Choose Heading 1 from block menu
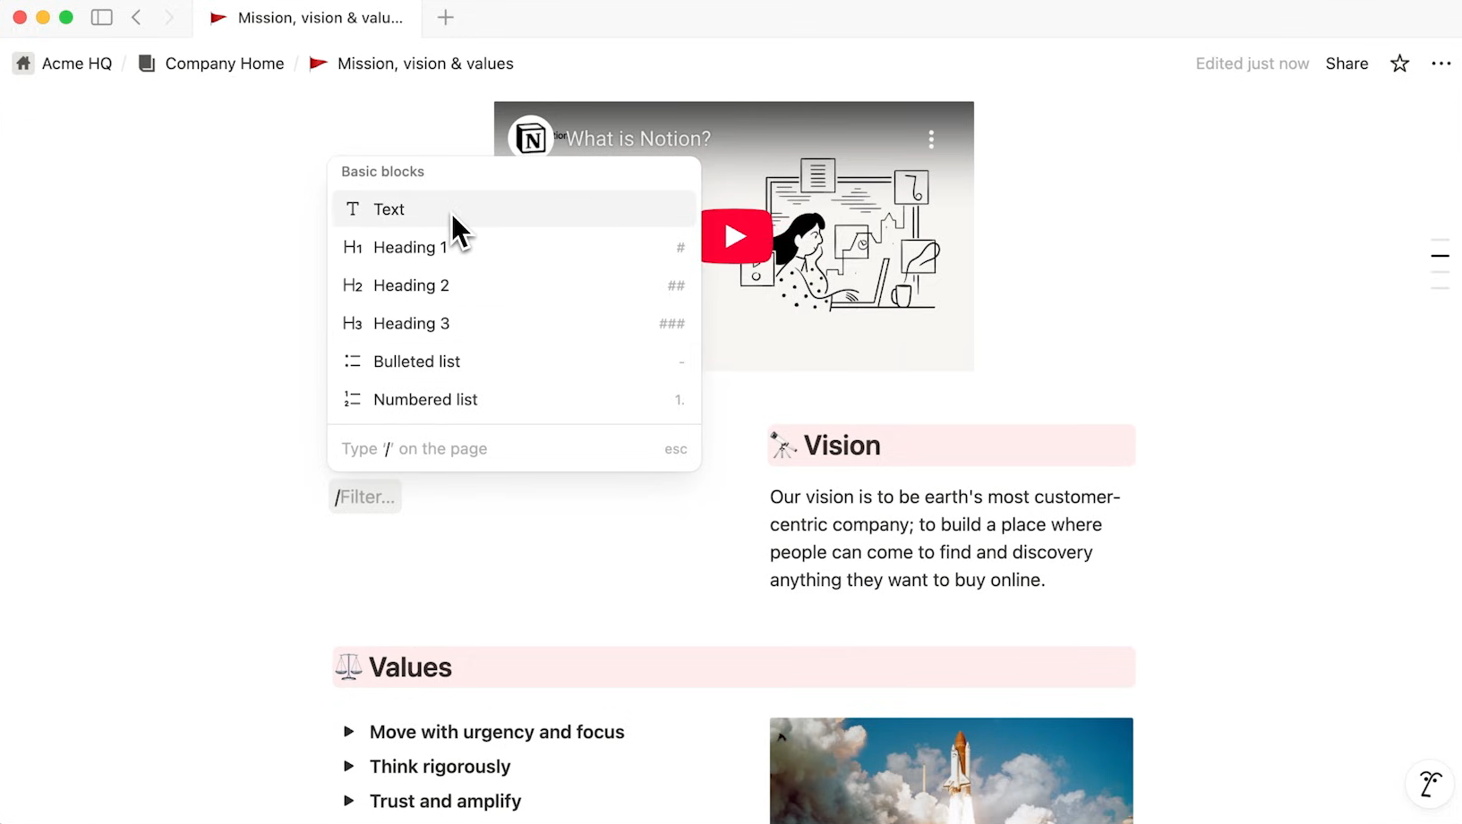Viewport: 1462px width, 824px height. (x=514, y=247)
